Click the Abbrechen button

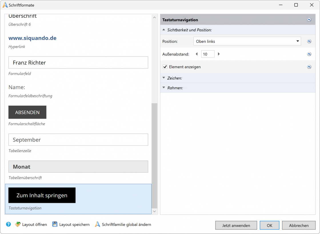pyautogui.click(x=299, y=225)
